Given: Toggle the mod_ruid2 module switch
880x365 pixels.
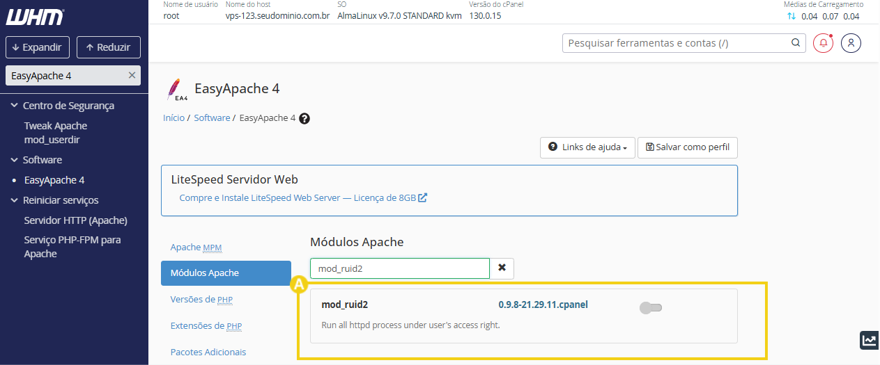Looking at the screenshot, I should [x=651, y=307].
